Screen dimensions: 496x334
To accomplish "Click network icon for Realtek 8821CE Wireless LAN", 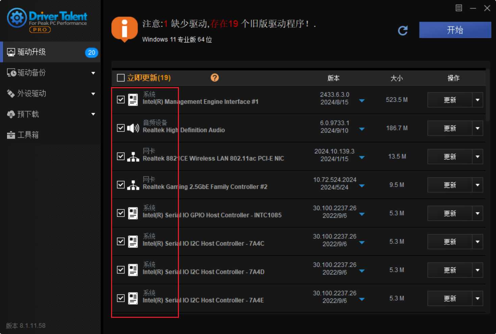I will click(133, 157).
